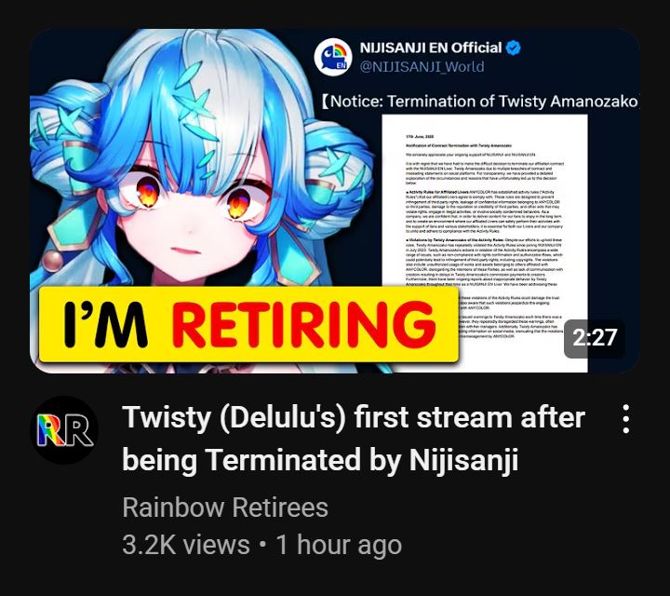The image size is (670, 596).
Task: Click the termination notice document image
Action: pos(485,243)
